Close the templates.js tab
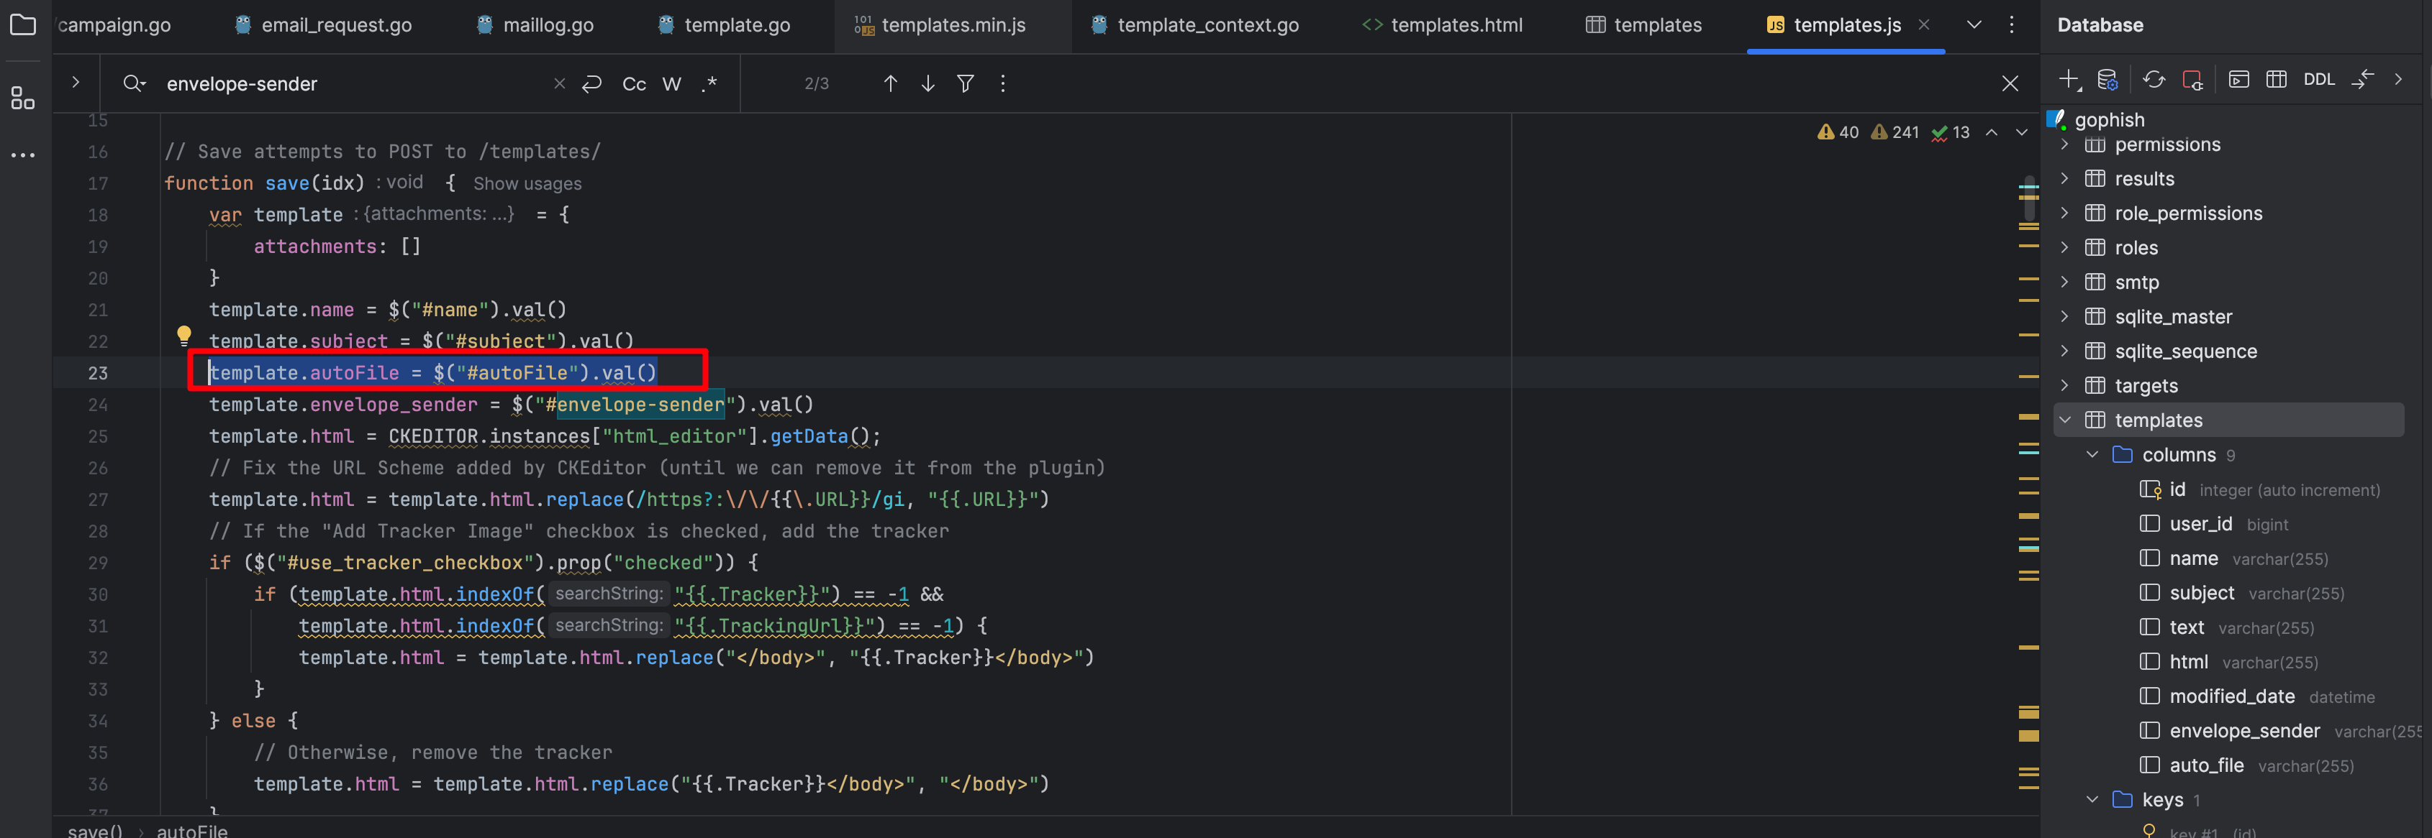The width and height of the screenshot is (2432, 838). (1924, 24)
